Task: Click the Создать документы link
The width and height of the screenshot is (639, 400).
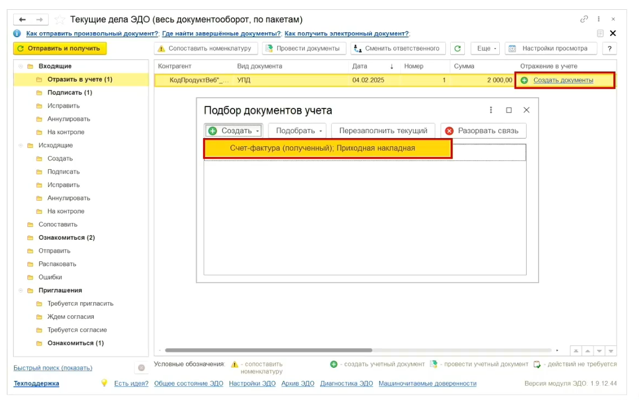Action: (x=563, y=80)
